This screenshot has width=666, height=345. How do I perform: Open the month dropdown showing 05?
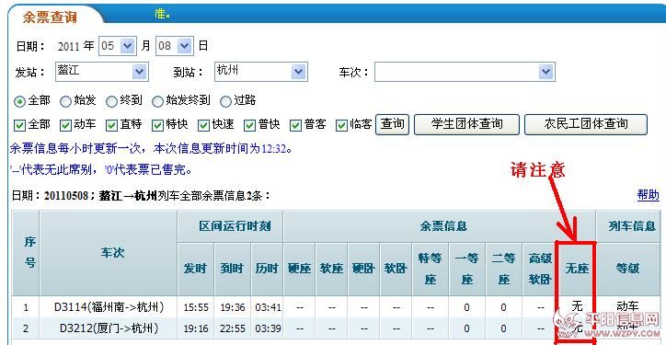pyautogui.click(x=118, y=45)
